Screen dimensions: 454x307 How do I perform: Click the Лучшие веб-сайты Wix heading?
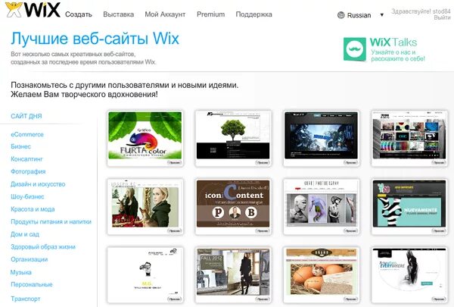(x=95, y=39)
